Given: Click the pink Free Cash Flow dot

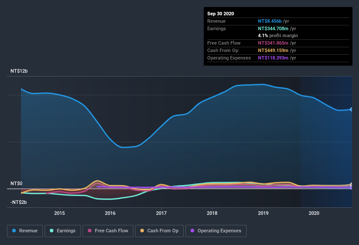Looking at the screenshot, I should 90,231.
